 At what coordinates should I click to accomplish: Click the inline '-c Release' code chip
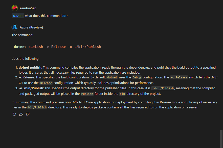point(179,77)
